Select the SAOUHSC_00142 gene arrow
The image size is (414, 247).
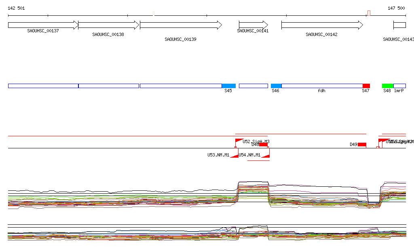coord(322,25)
